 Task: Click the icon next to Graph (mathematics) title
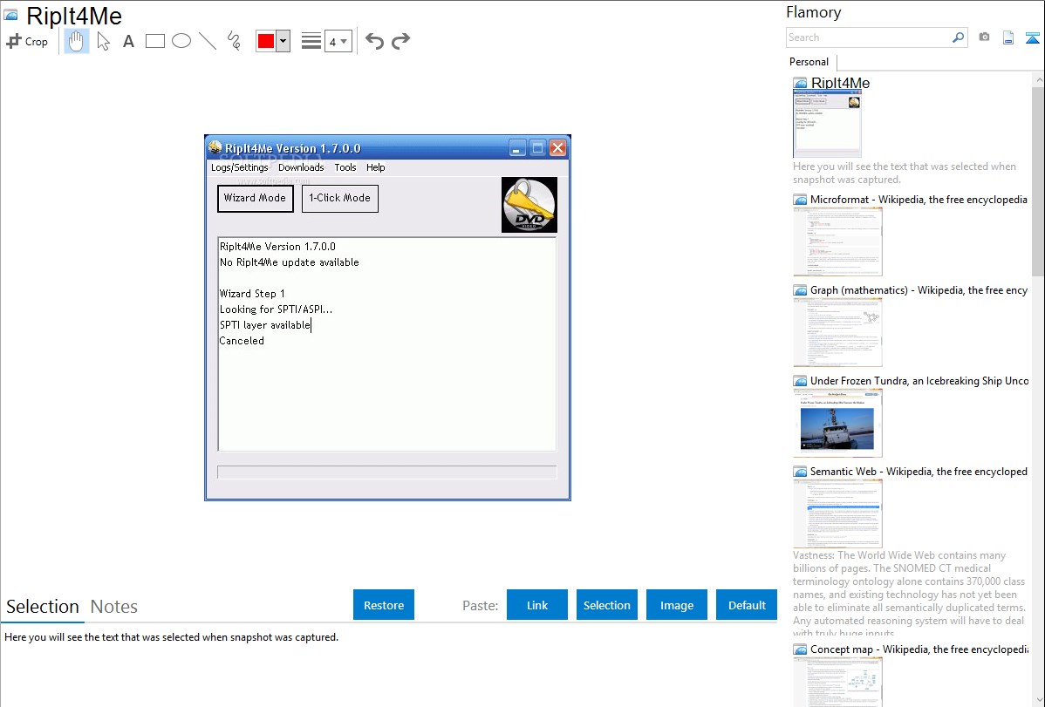point(800,290)
